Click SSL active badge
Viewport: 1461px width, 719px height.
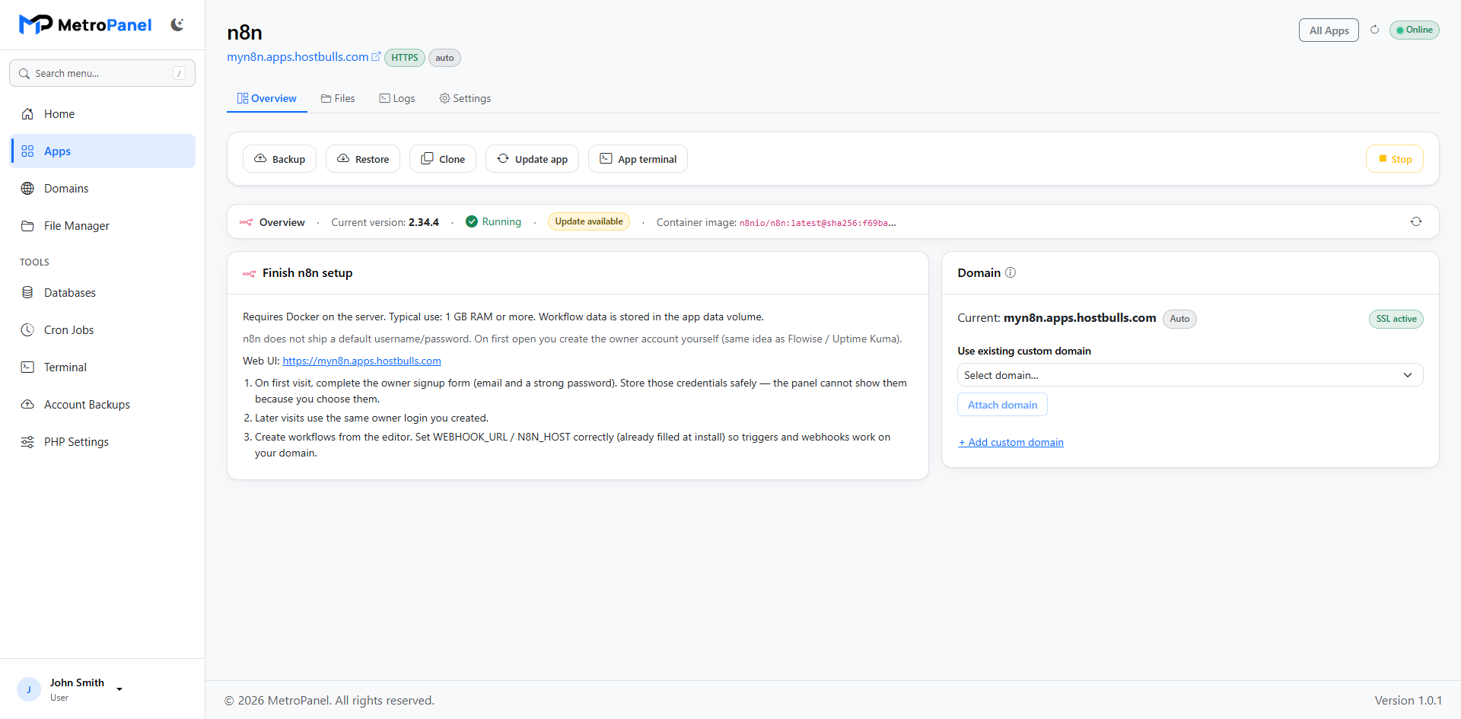(1396, 319)
